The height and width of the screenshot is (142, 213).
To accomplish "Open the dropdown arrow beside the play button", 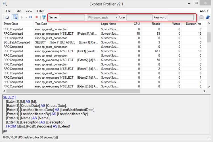I will [26, 17].
